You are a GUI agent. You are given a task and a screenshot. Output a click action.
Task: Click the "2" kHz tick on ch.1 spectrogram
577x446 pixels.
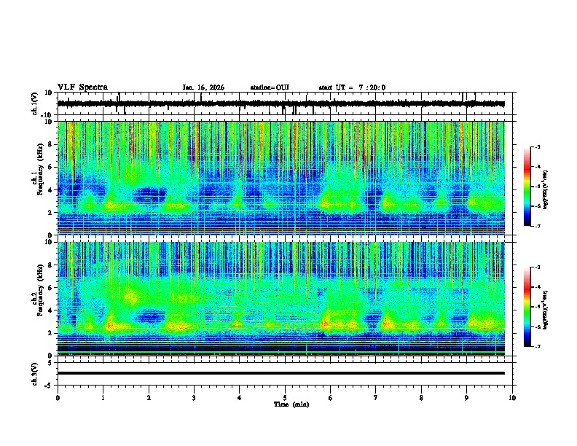[x=51, y=213]
